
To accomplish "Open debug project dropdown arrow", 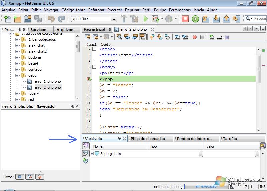I will (x=162, y=19).
